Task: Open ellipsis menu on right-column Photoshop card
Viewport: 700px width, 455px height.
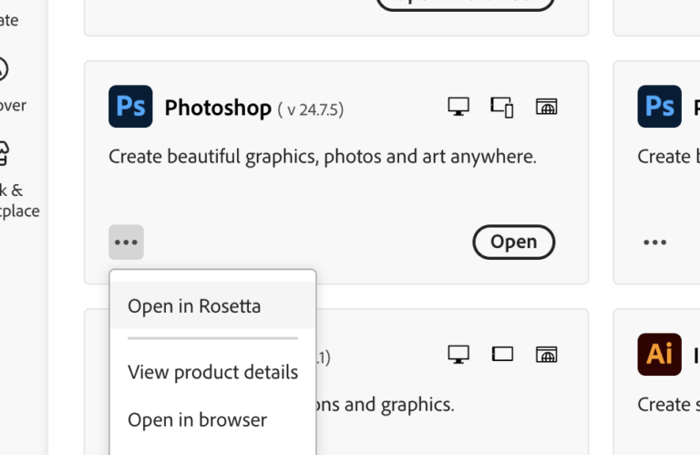Action: 655,242
